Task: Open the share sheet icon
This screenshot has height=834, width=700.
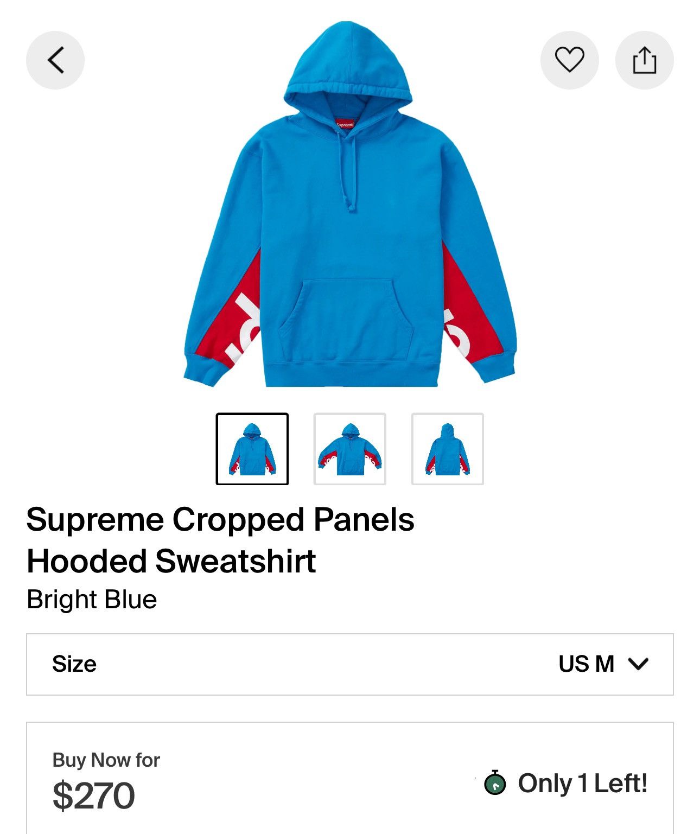Action: 644,60
